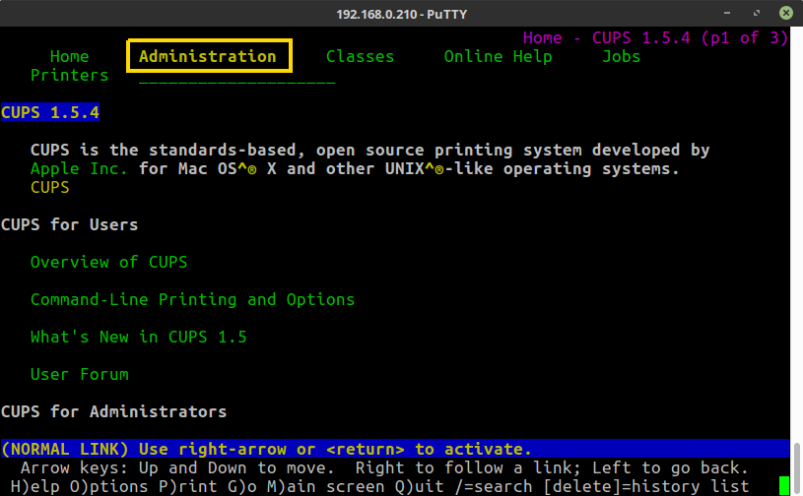803x496 pixels.
Task: Open the Classes page link
Action: 360,56
